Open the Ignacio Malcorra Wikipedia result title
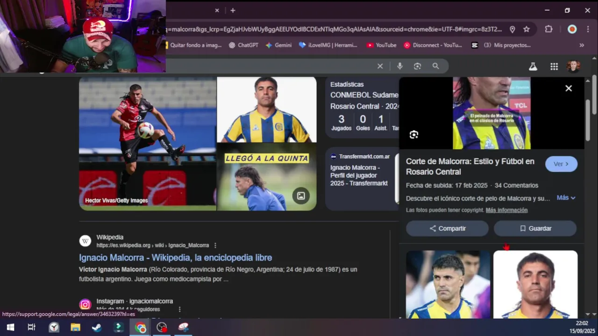The height and width of the screenshot is (336, 598). click(175, 258)
